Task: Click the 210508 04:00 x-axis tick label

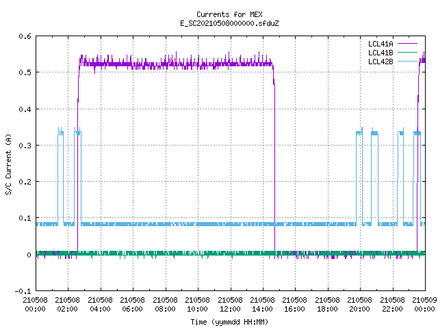Action: 100,304
